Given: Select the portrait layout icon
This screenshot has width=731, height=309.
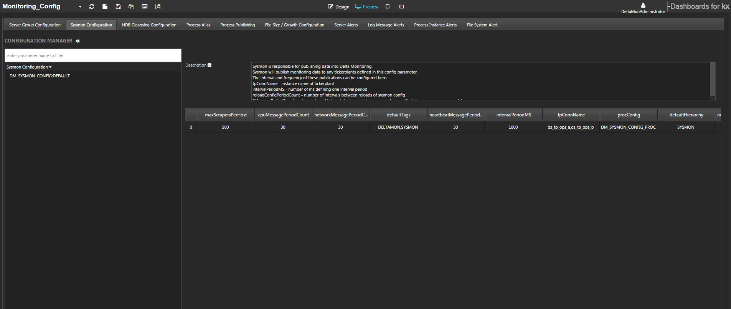Looking at the screenshot, I should (388, 7).
